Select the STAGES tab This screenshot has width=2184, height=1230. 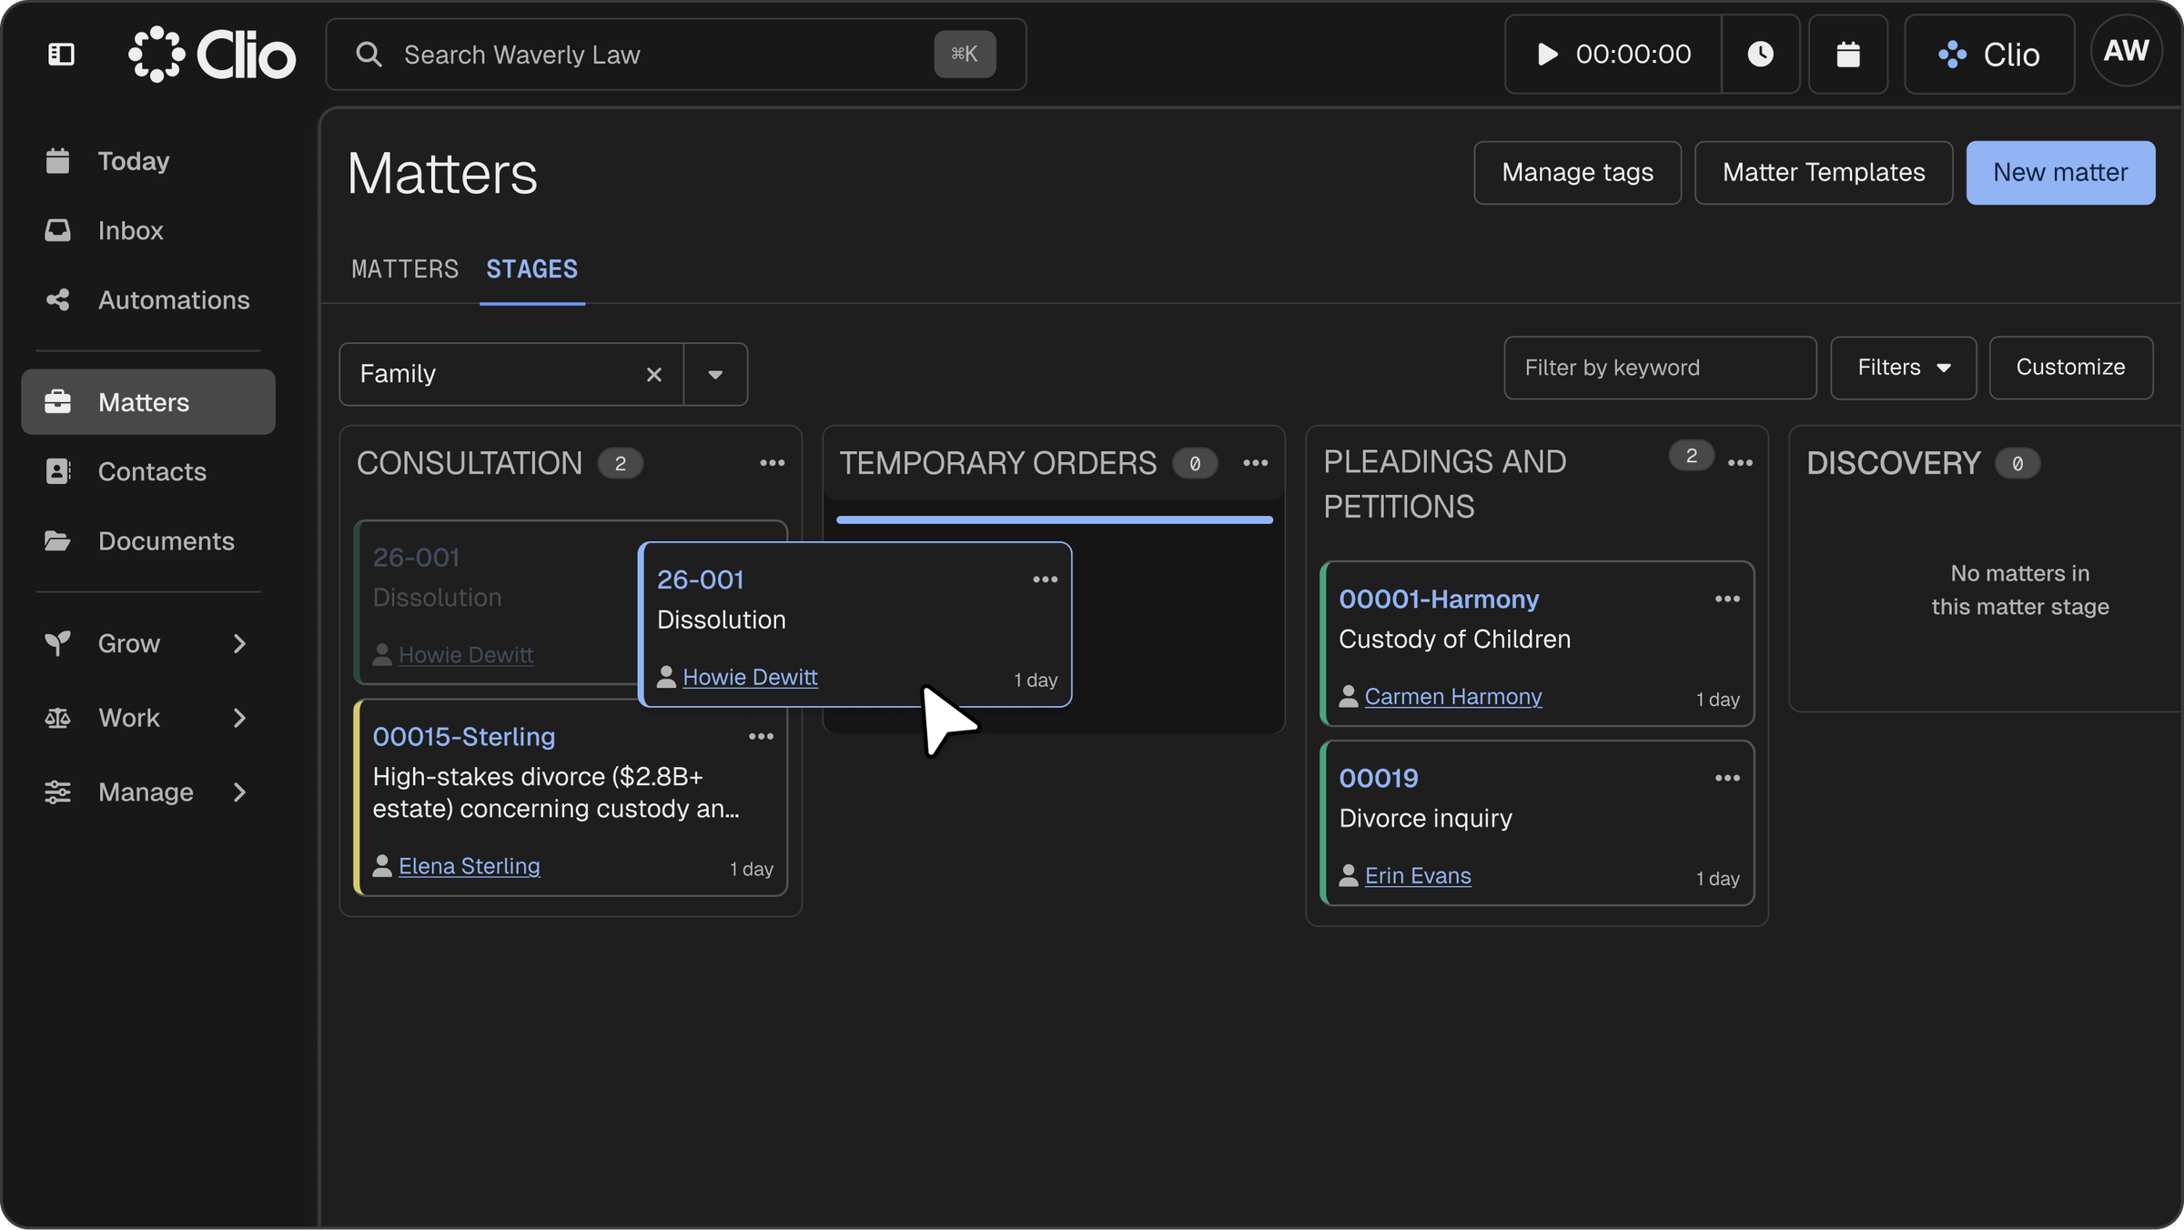point(531,269)
